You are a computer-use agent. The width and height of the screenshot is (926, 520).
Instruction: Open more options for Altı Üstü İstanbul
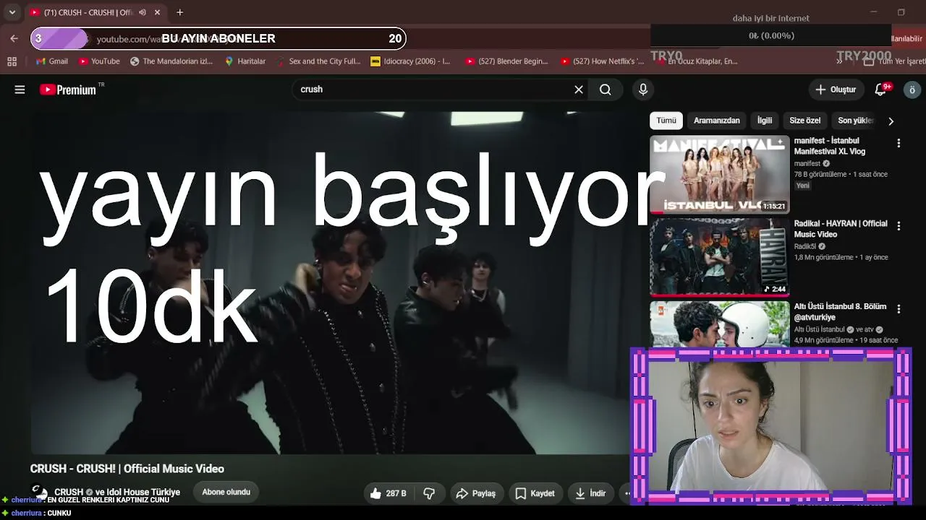coord(899,309)
